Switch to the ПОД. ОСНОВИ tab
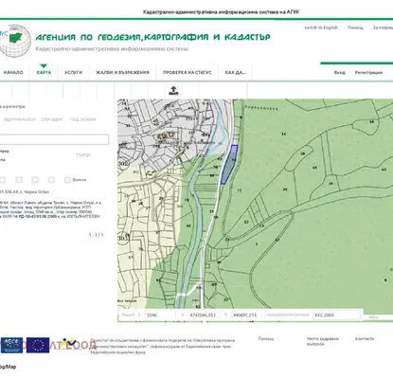 point(82,119)
